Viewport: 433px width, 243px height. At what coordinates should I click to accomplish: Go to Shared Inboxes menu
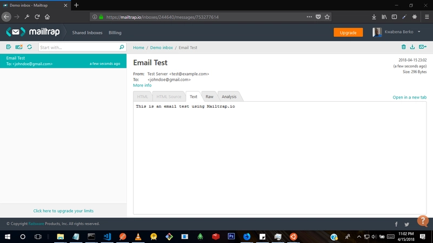(x=87, y=32)
